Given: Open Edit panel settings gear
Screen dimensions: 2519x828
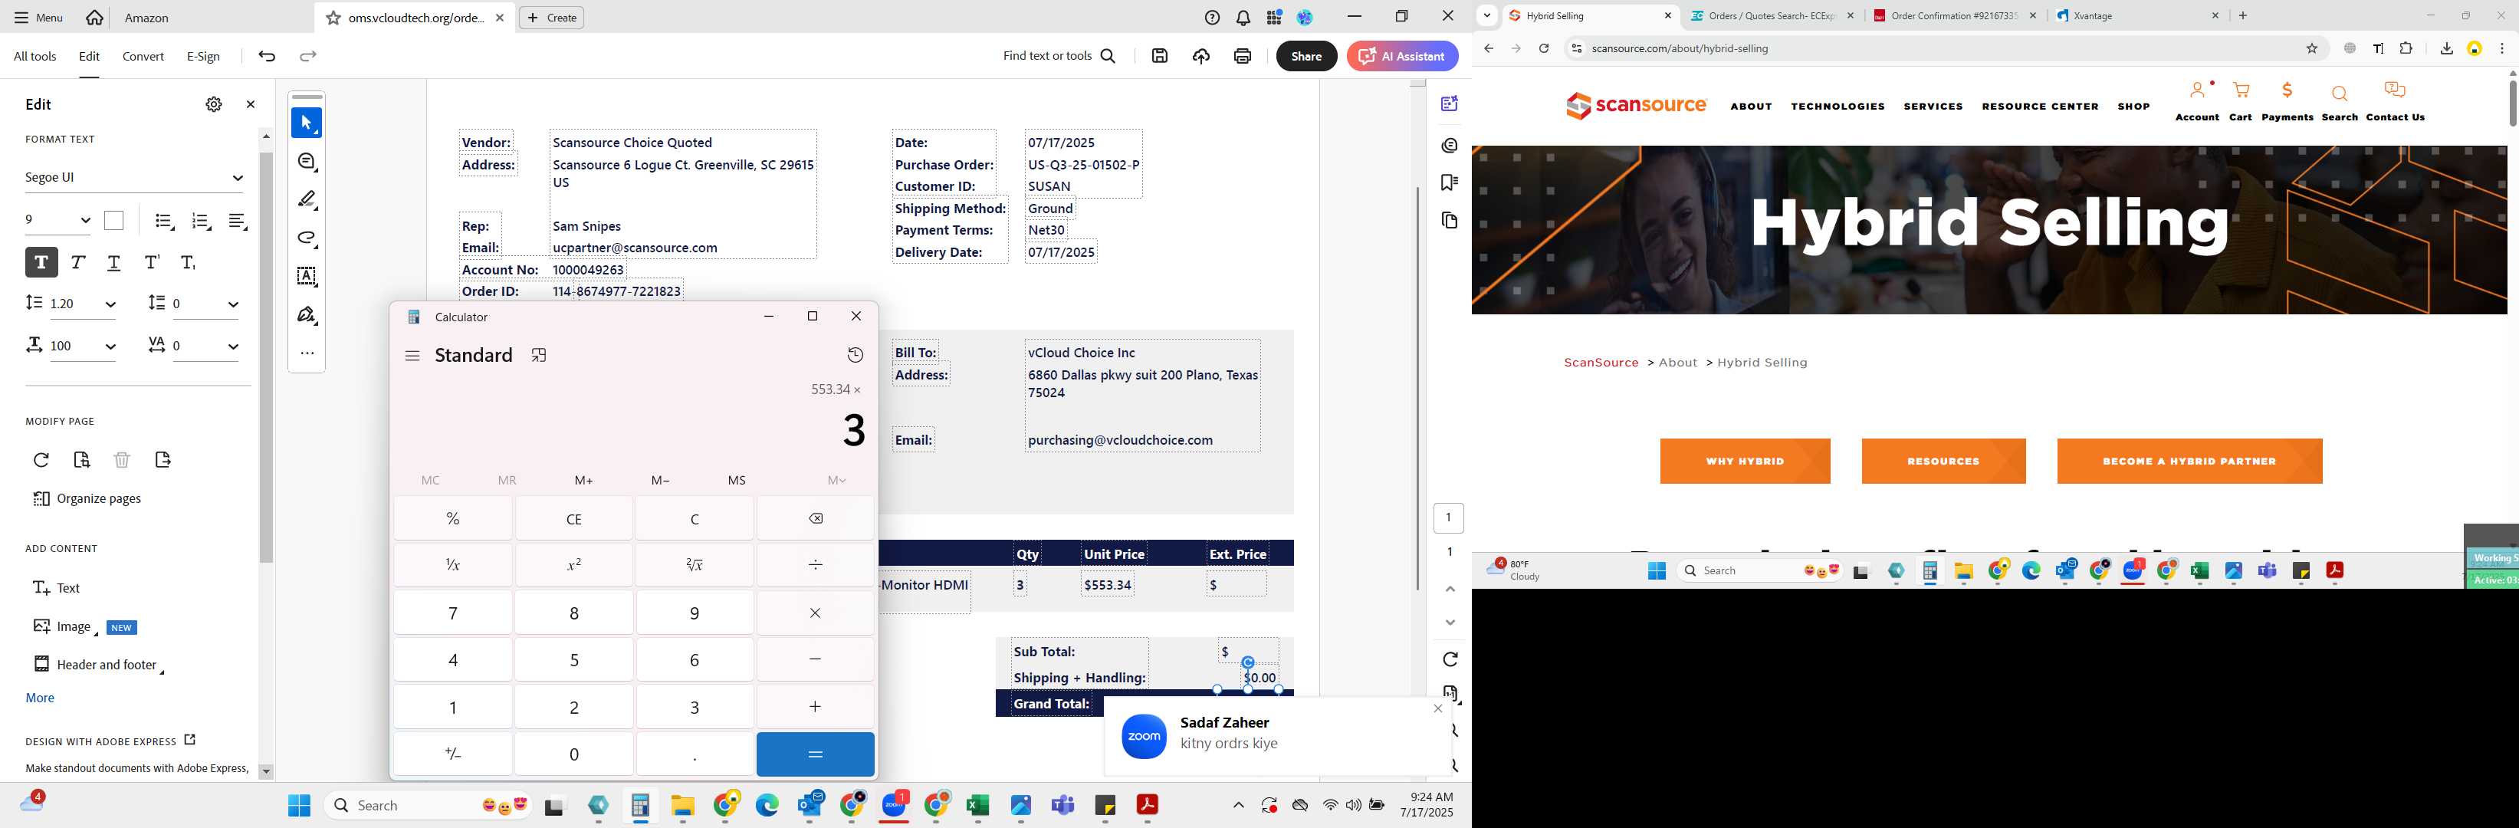Looking at the screenshot, I should (x=213, y=104).
